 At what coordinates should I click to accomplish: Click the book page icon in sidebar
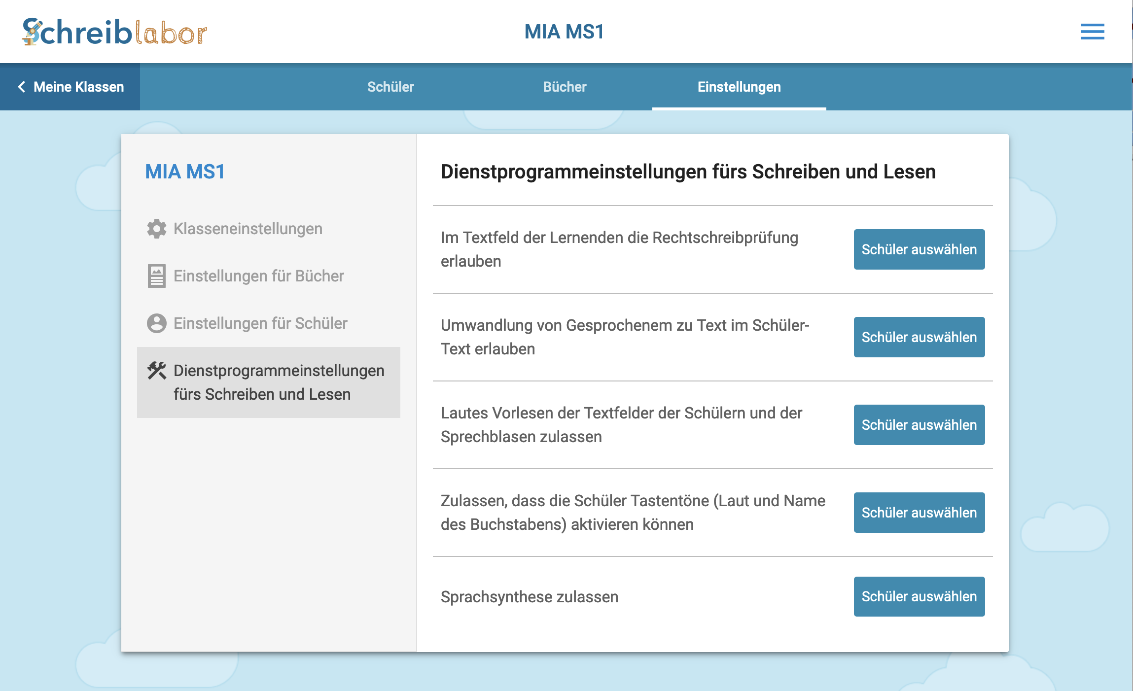click(x=157, y=276)
